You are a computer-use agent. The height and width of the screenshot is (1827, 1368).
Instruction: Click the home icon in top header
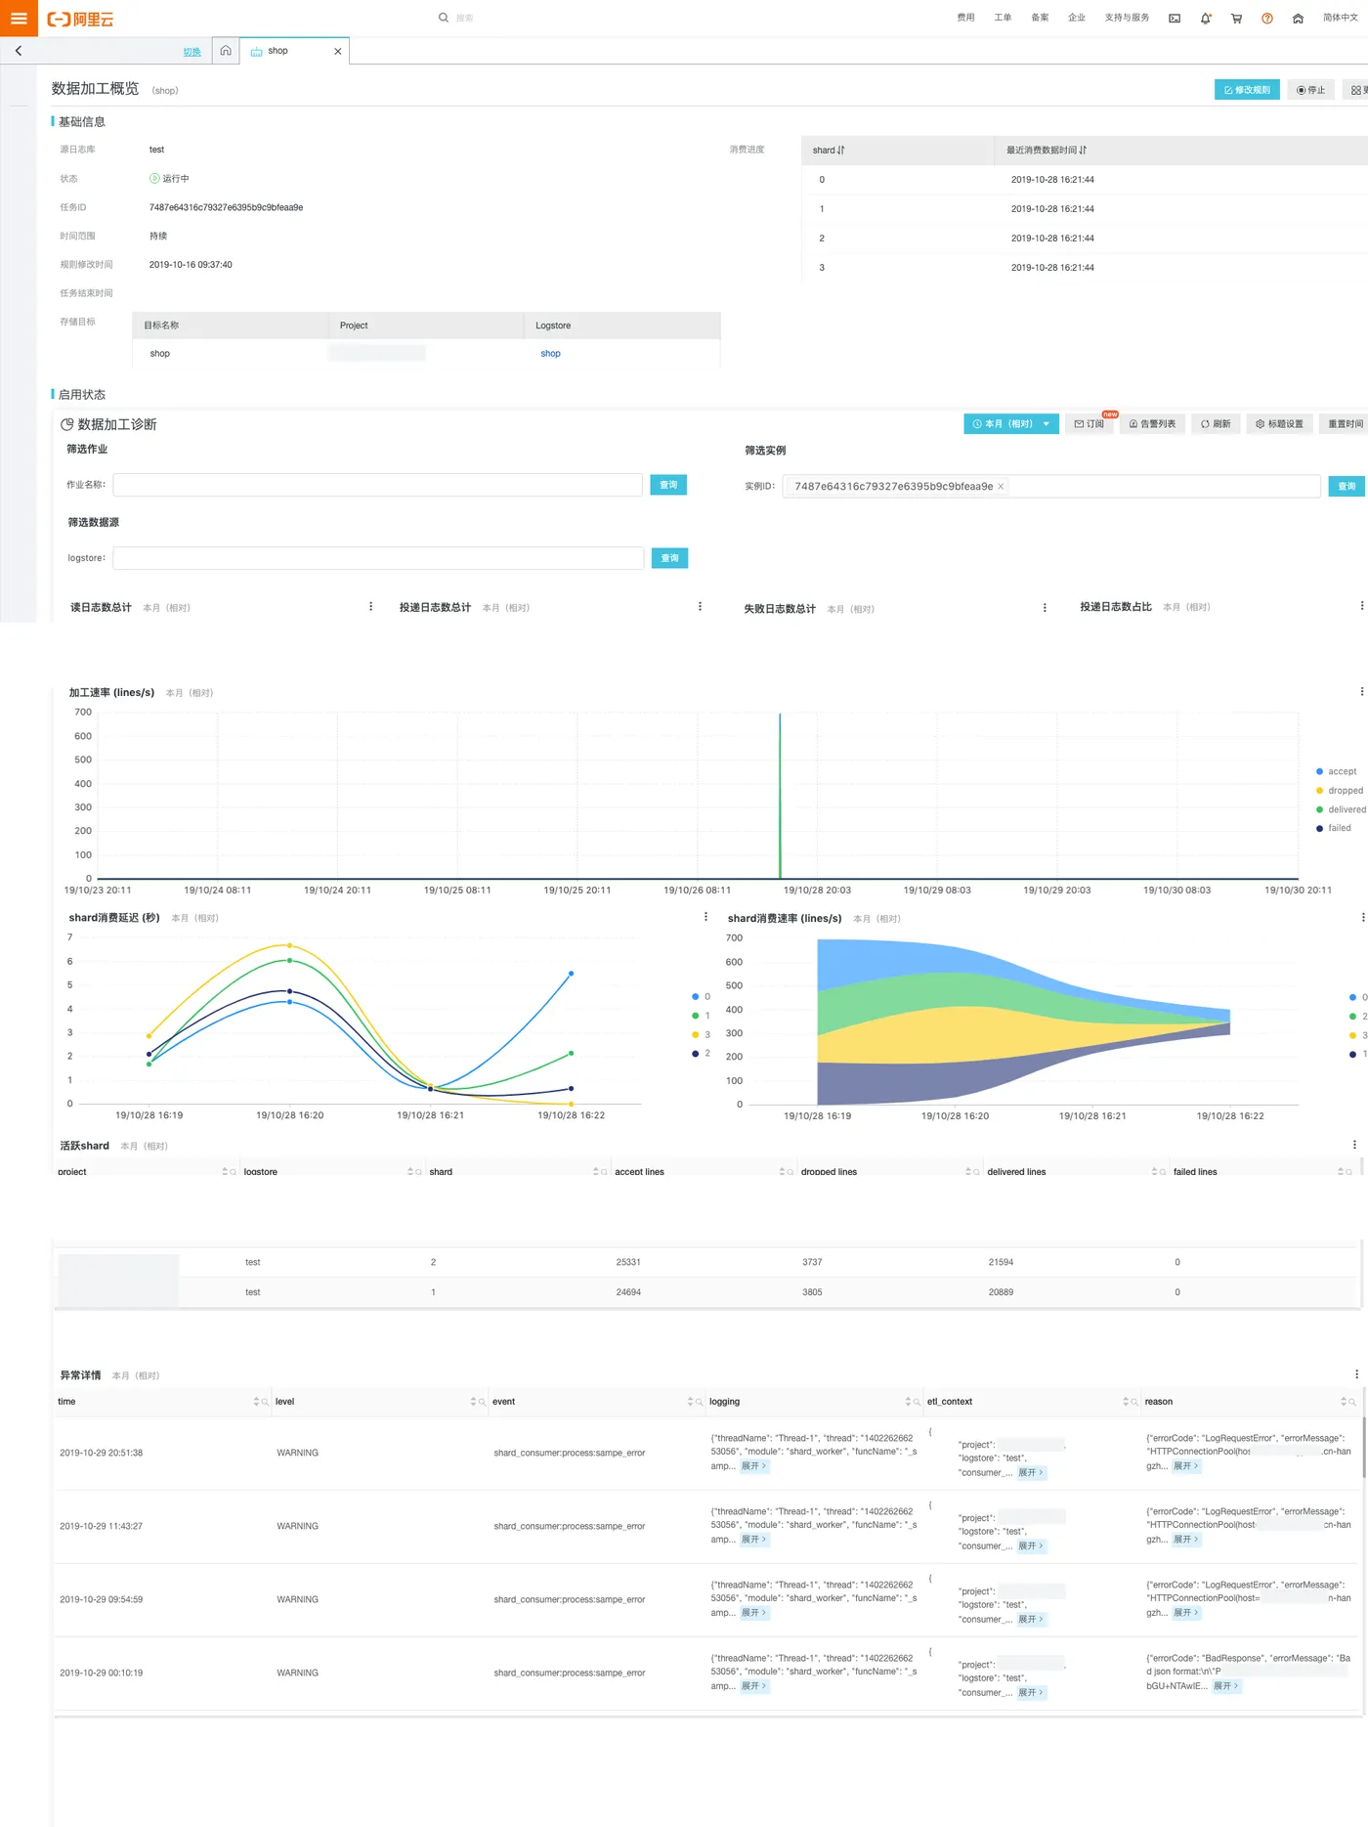[x=1298, y=18]
